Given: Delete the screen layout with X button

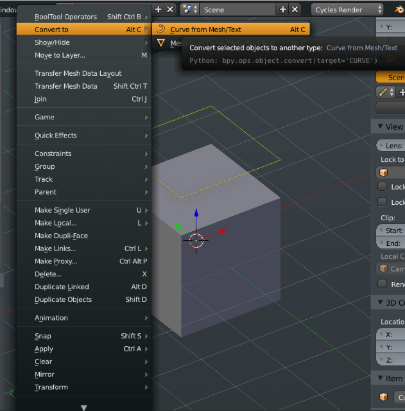Looking at the screenshot, I should click(x=170, y=10).
